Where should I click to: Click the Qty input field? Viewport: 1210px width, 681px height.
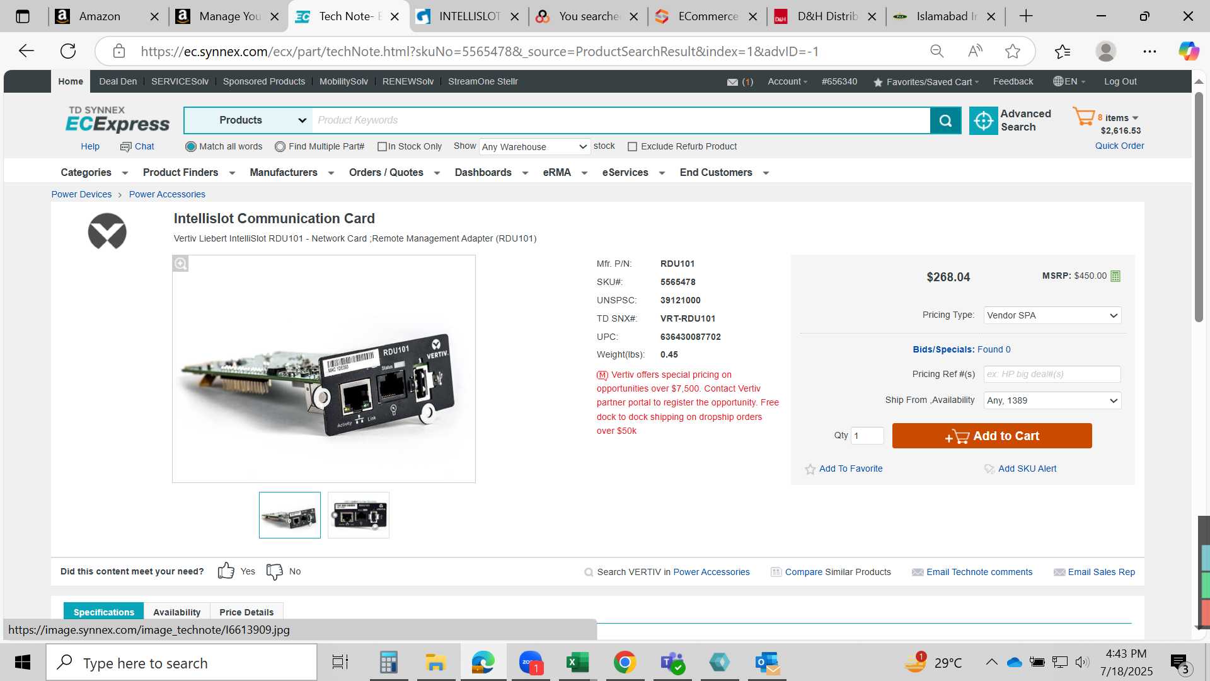[867, 436]
